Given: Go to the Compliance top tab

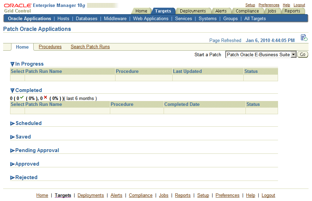Looking at the screenshot, I should (x=247, y=11).
